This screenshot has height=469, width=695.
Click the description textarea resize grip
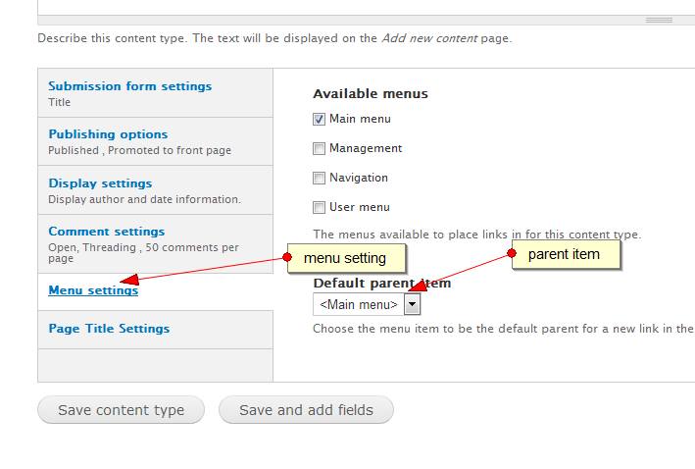click(x=659, y=20)
